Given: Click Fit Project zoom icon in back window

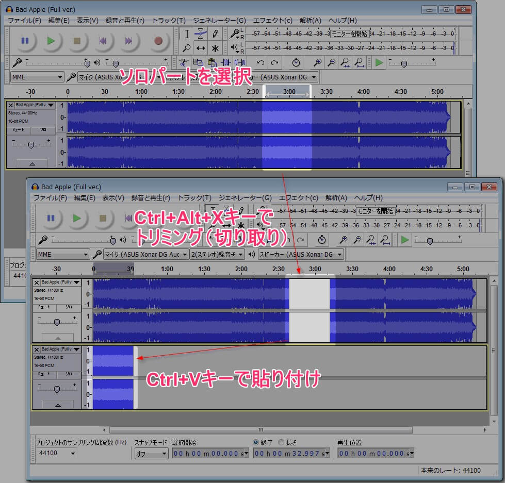Looking at the screenshot, I should (x=360, y=62).
